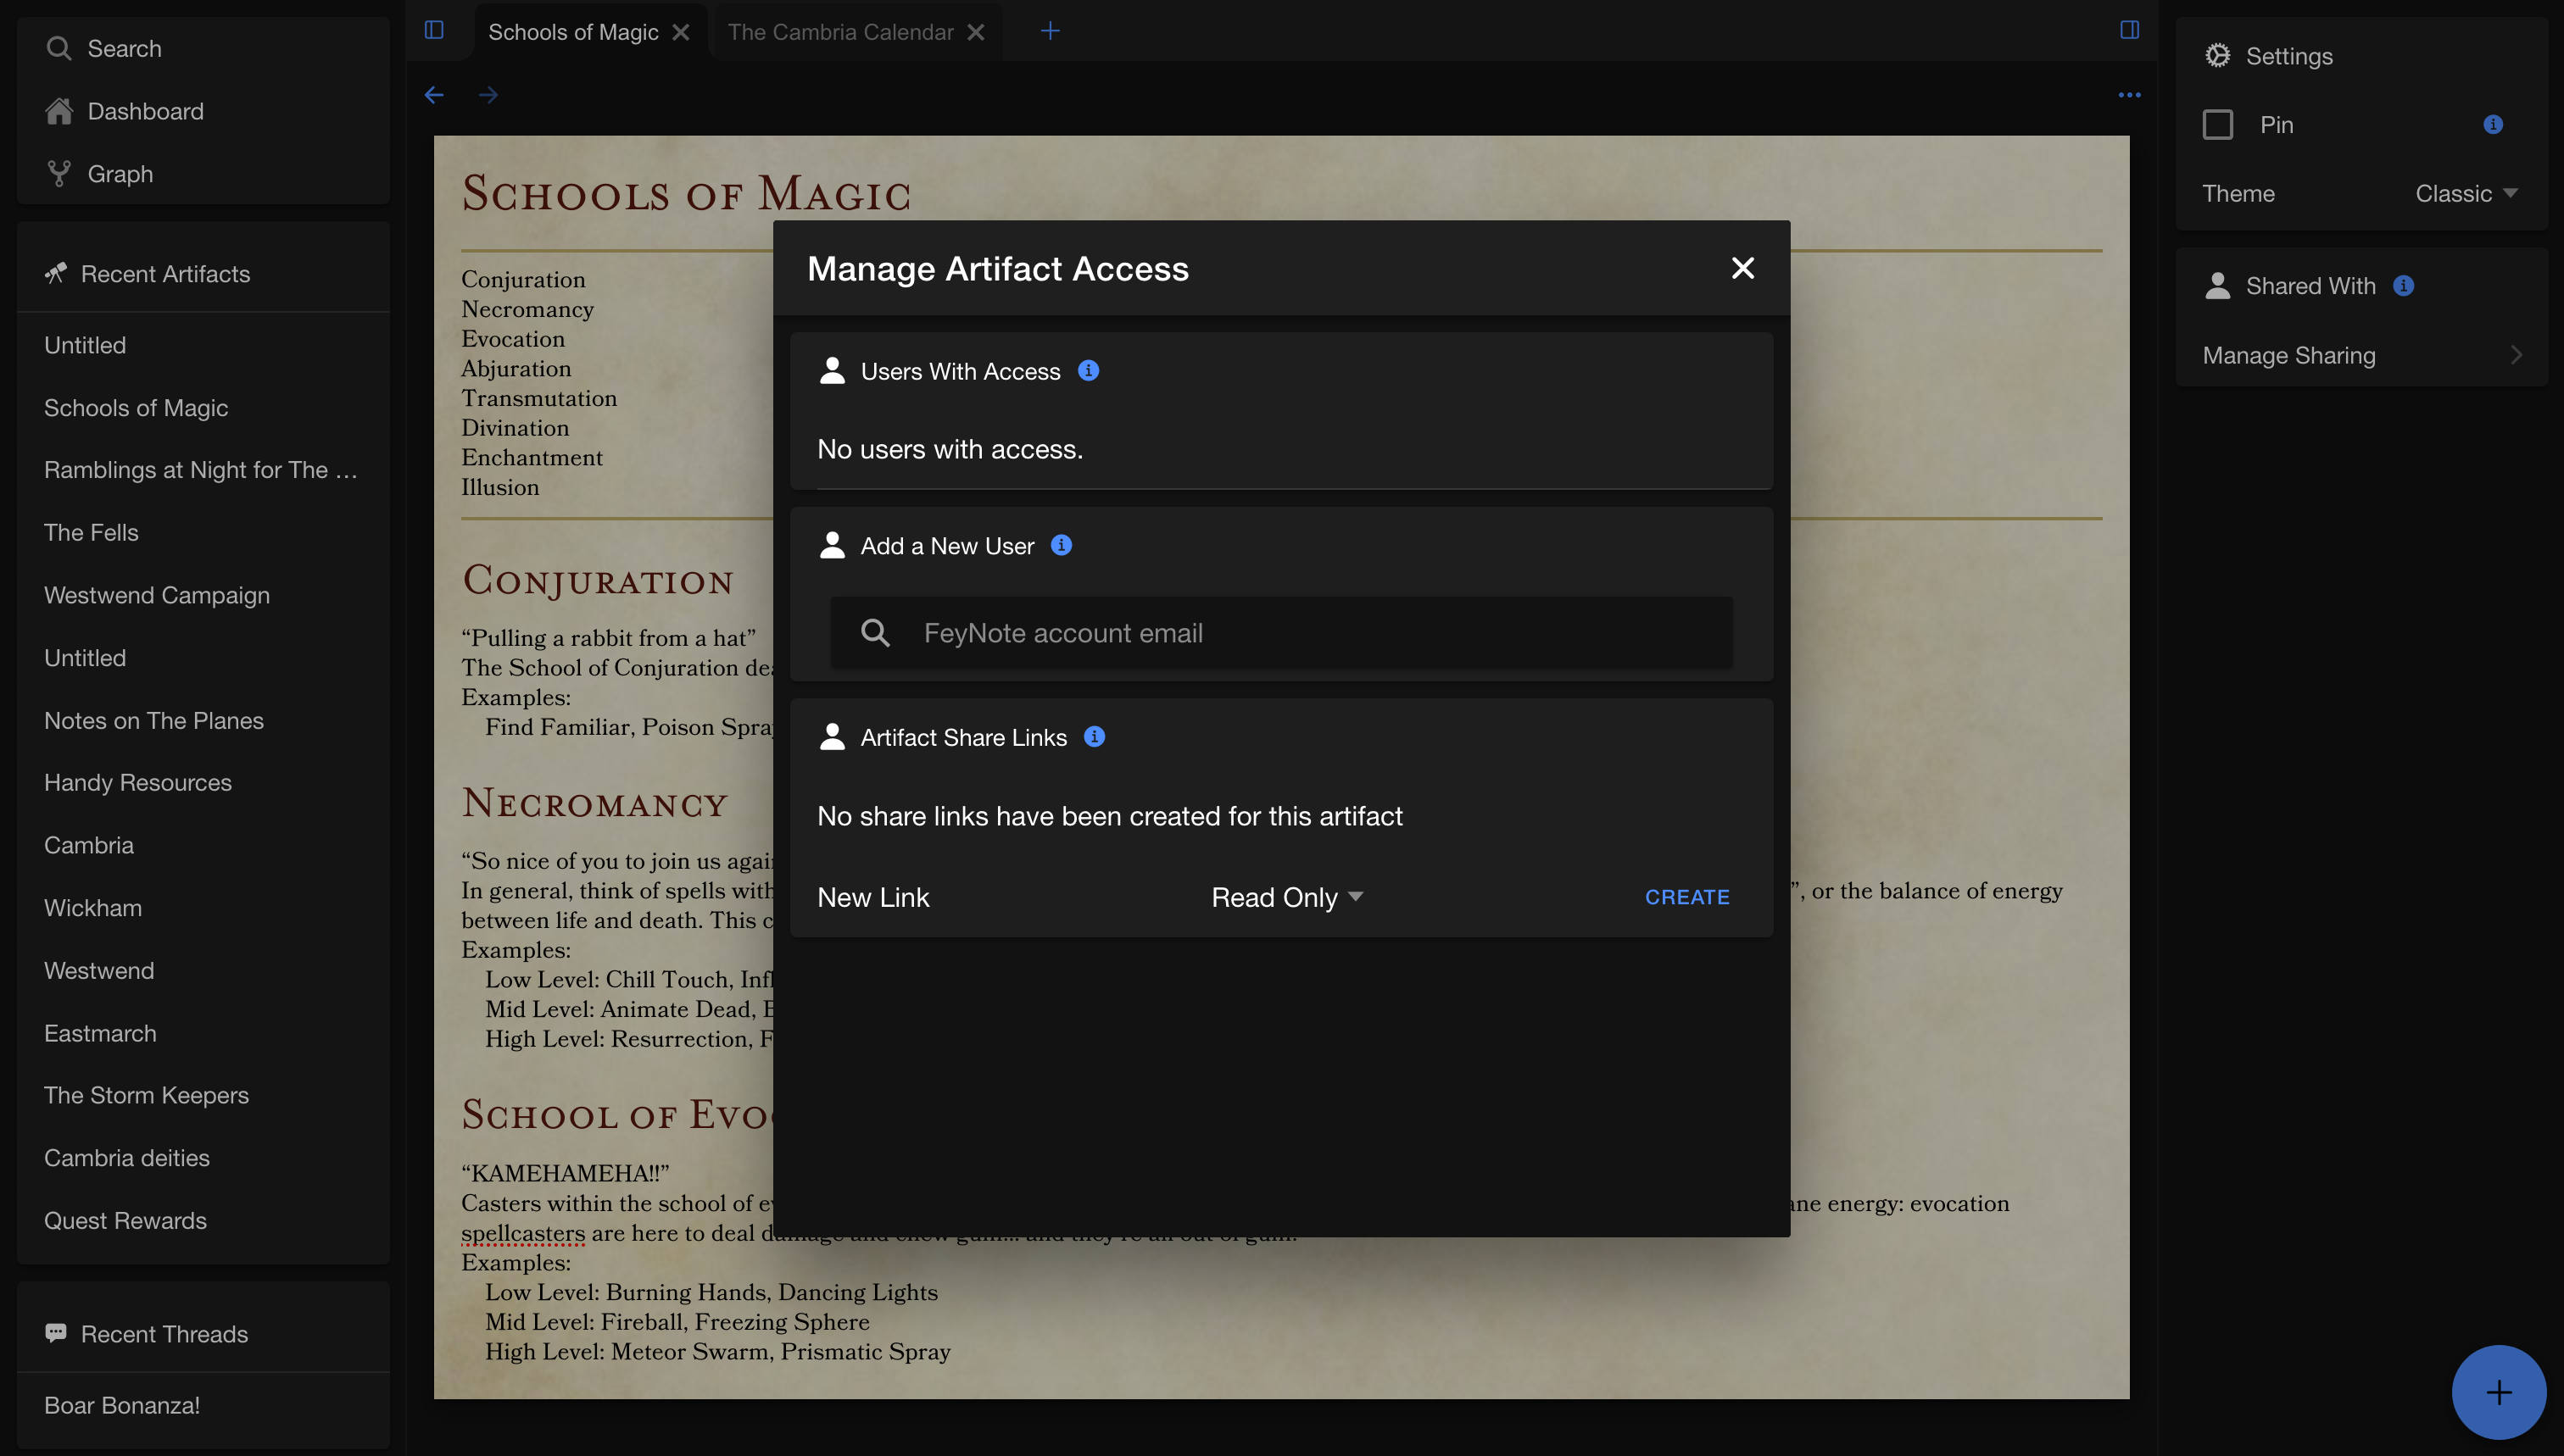
Task: Enable the Pin checkbox
Action: 2219,124
